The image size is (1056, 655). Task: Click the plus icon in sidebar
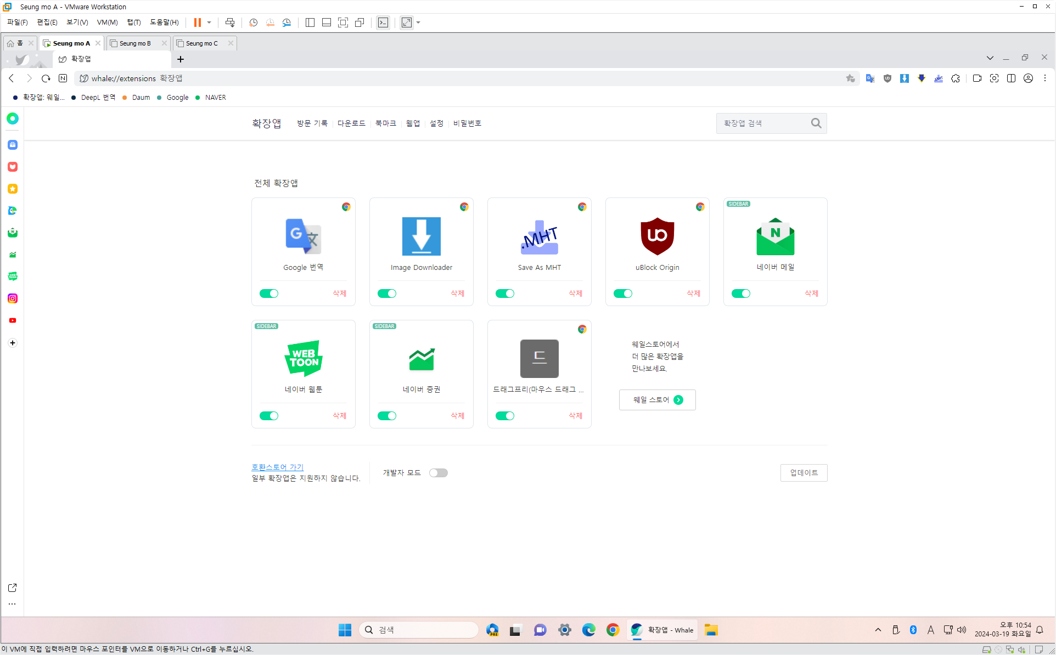coord(13,343)
